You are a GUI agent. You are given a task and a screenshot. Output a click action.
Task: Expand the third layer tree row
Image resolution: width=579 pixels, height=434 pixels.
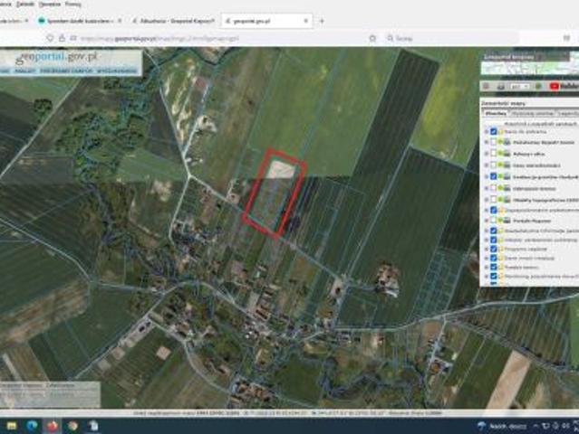pos(487,154)
